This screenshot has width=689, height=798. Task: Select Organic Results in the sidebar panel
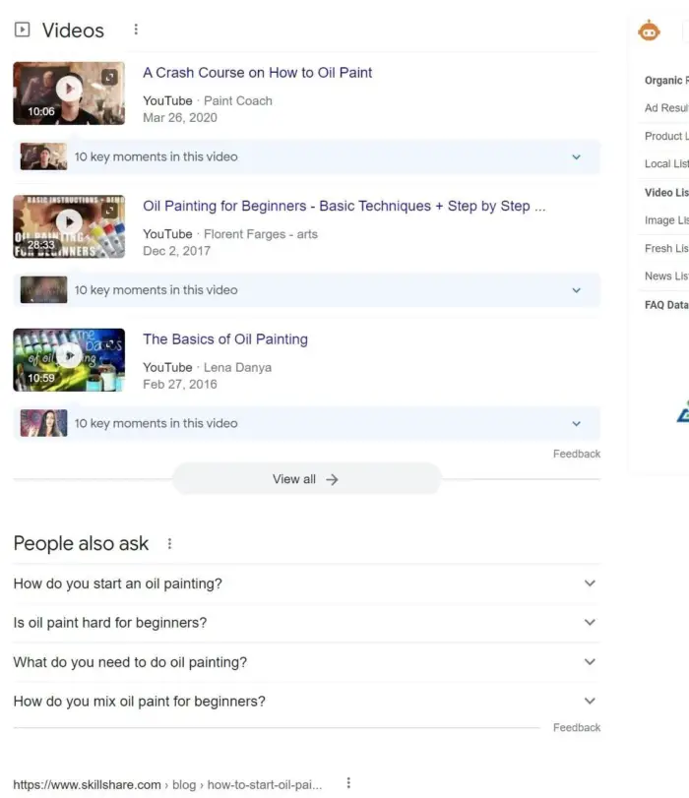[x=666, y=81]
